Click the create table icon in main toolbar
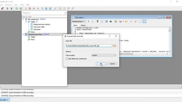The width and height of the screenshot is (182, 102). point(16,8)
